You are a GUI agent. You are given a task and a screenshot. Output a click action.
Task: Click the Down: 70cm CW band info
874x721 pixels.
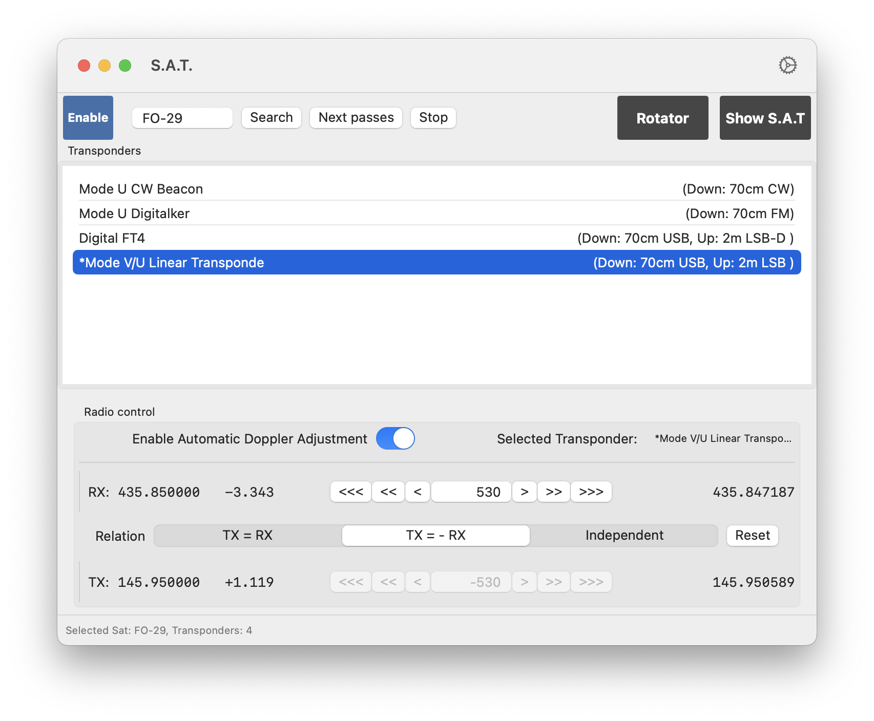pos(738,189)
